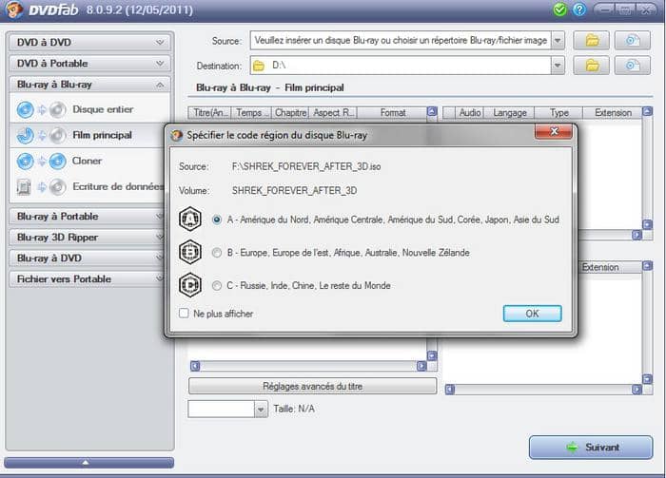Image resolution: width=666 pixels, height=478 pixels.
Task: Open the Fichier vers Portable section
Action: [x=89, y=278]
